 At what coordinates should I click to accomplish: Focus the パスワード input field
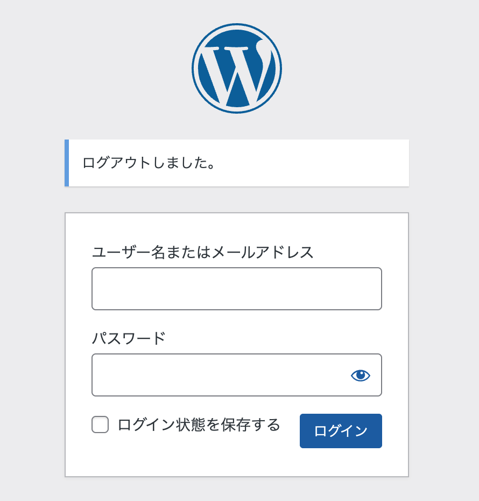coord(236,375)
